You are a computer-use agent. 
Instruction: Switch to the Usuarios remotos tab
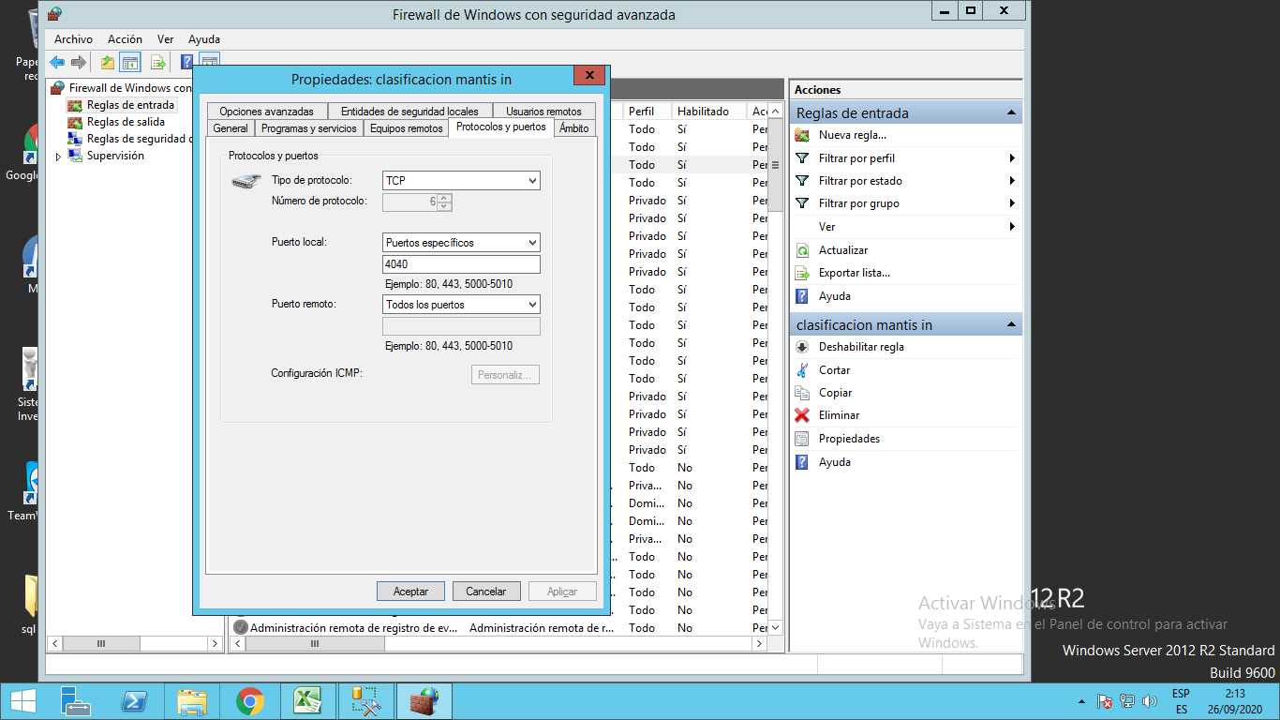click(x=543, y=111)
